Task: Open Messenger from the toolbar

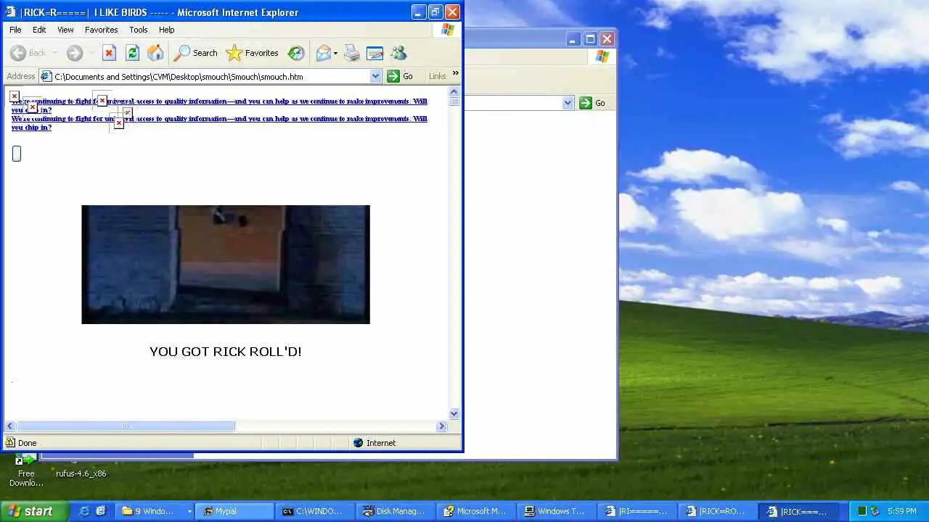Action: (398, 53)
